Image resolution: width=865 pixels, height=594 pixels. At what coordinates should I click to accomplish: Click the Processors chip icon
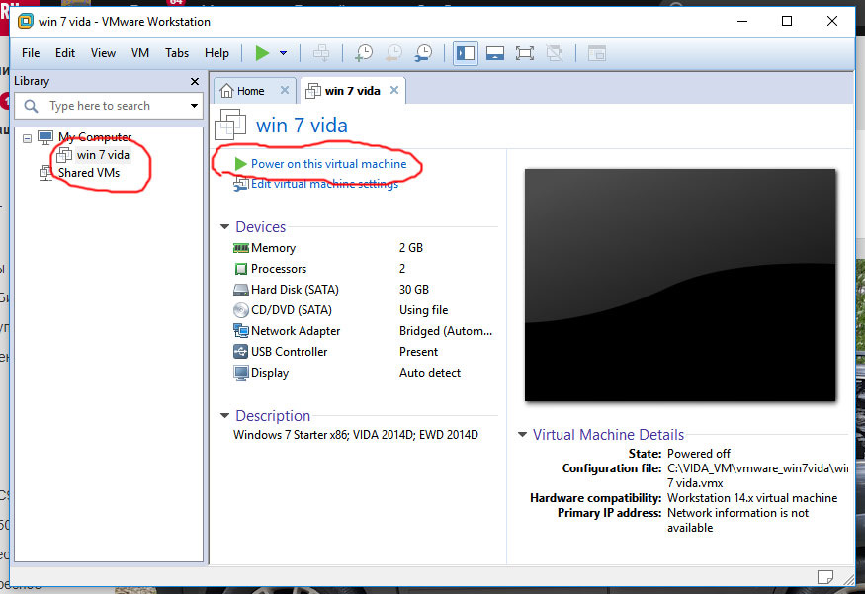pyautogui.click(x=240, y=269)
